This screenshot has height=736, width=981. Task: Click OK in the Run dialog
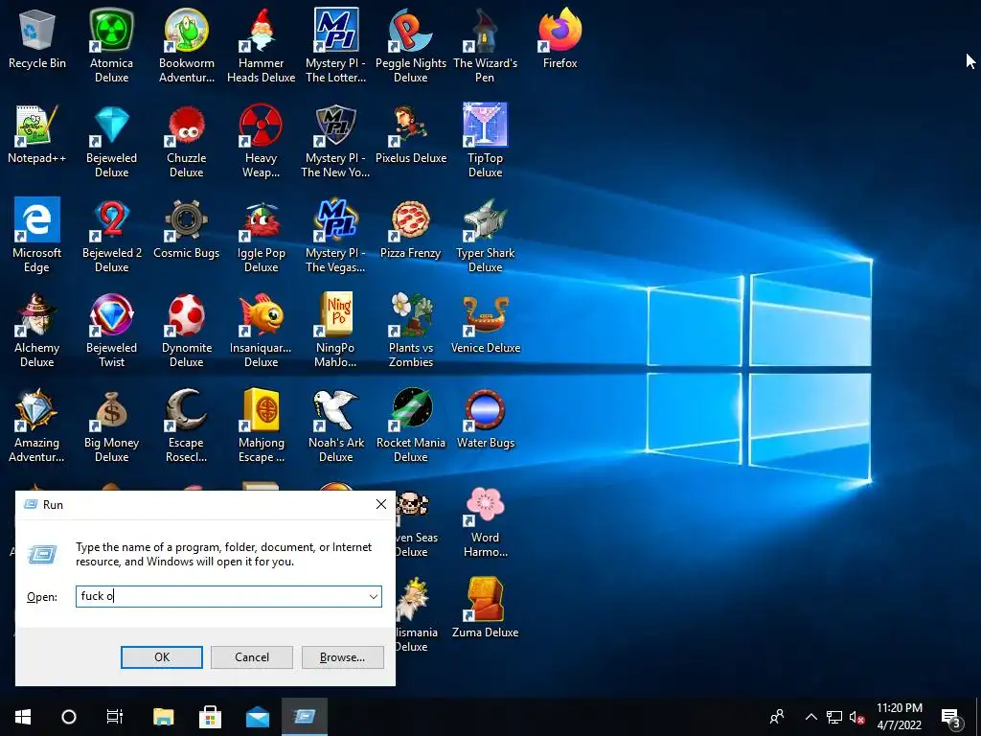pos(161,657)
